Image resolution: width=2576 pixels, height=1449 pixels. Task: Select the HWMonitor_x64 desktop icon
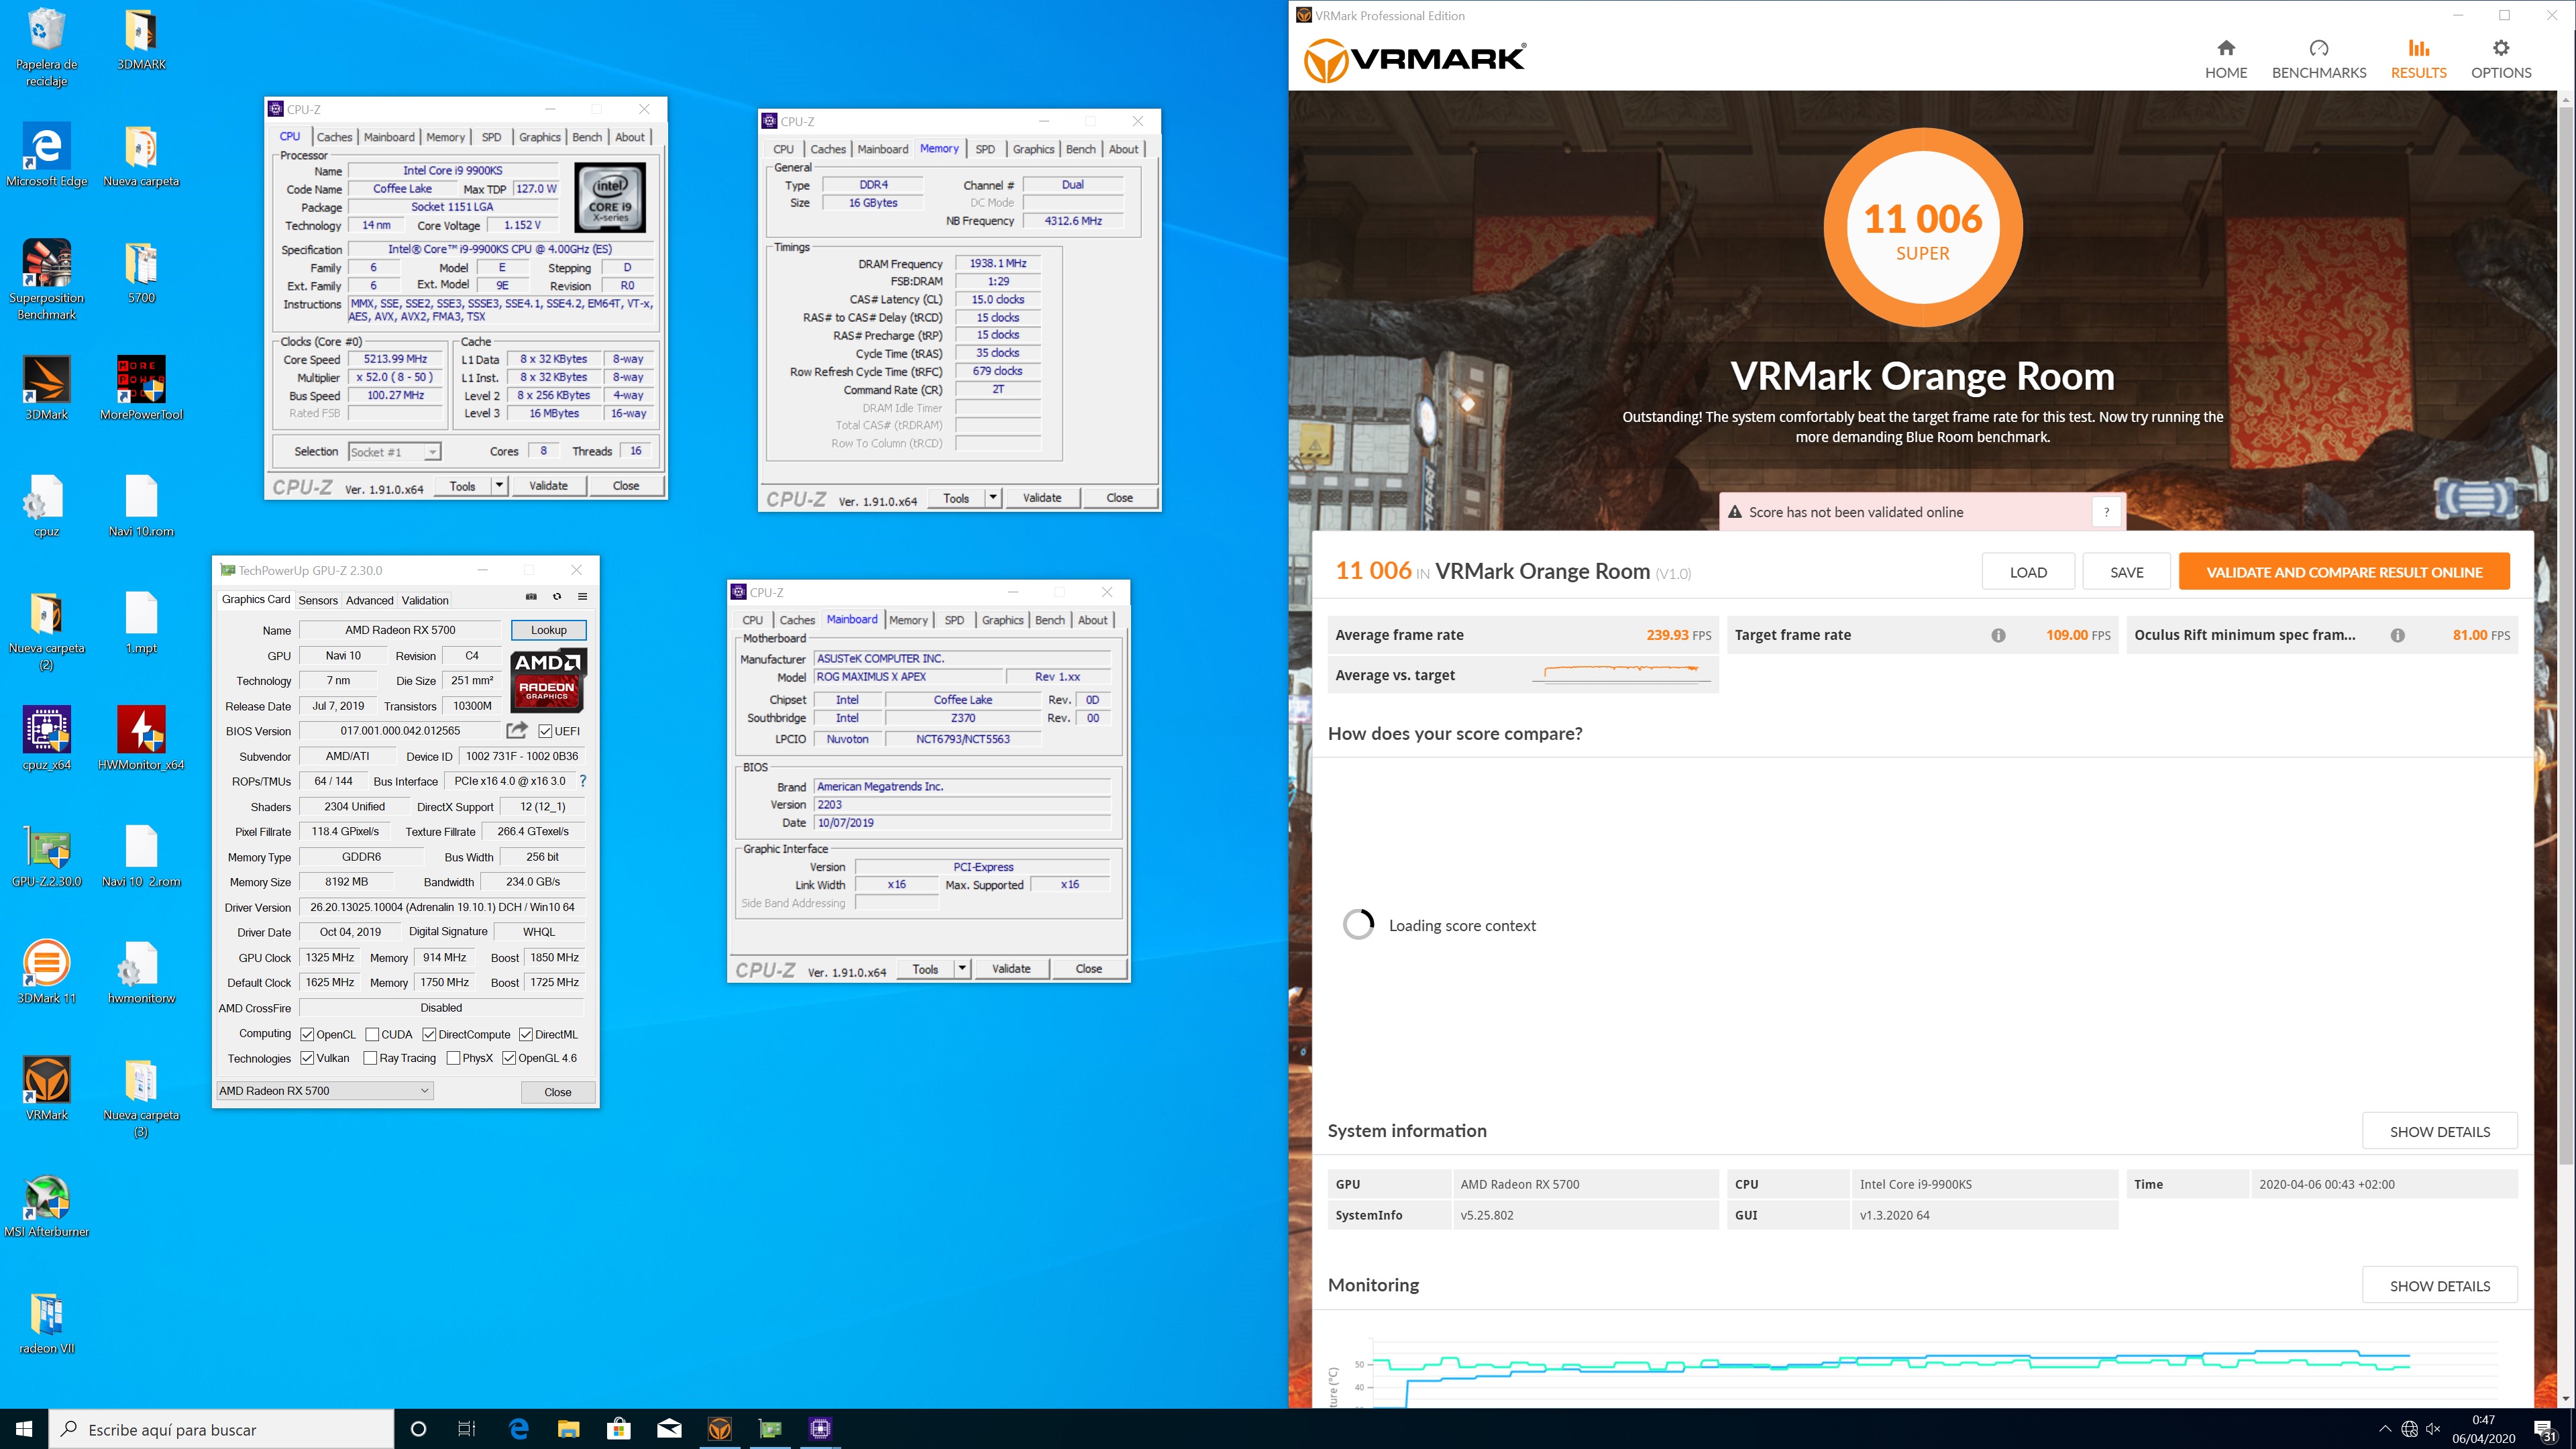(x=141, y=738)
